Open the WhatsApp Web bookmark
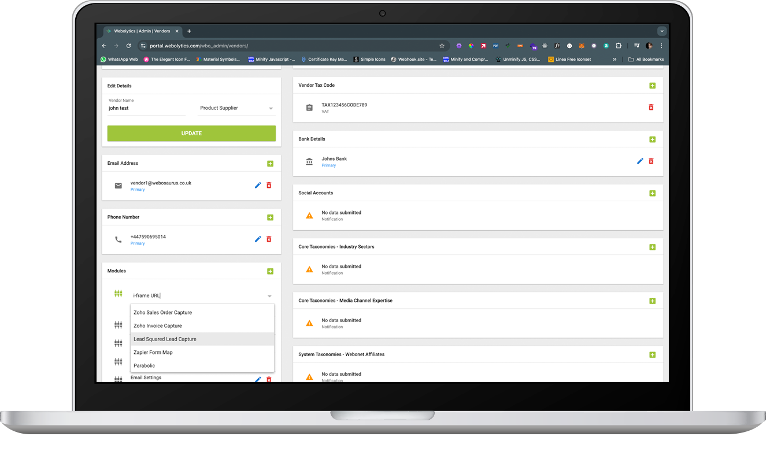 click(119, 59)
